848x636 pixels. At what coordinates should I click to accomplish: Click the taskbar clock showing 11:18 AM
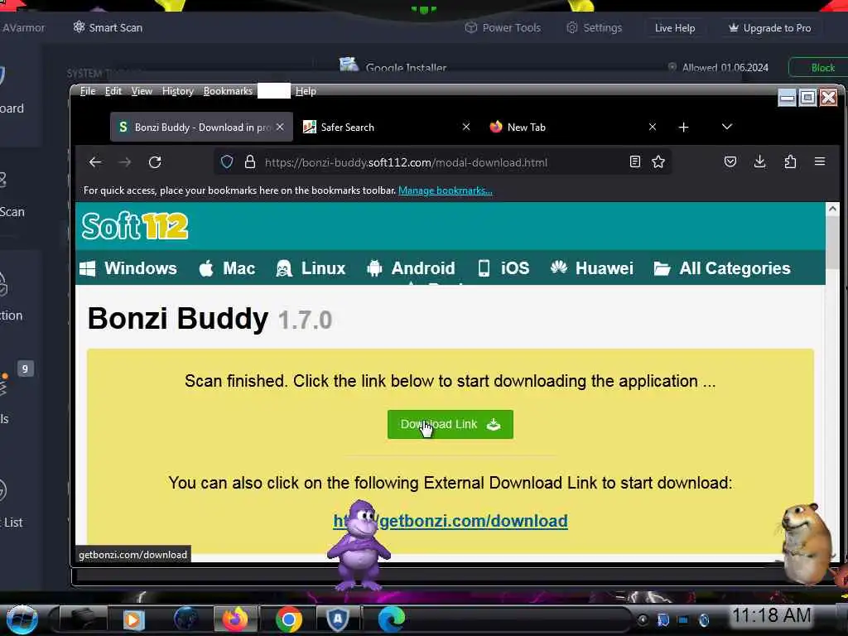(x=771, y=615)
